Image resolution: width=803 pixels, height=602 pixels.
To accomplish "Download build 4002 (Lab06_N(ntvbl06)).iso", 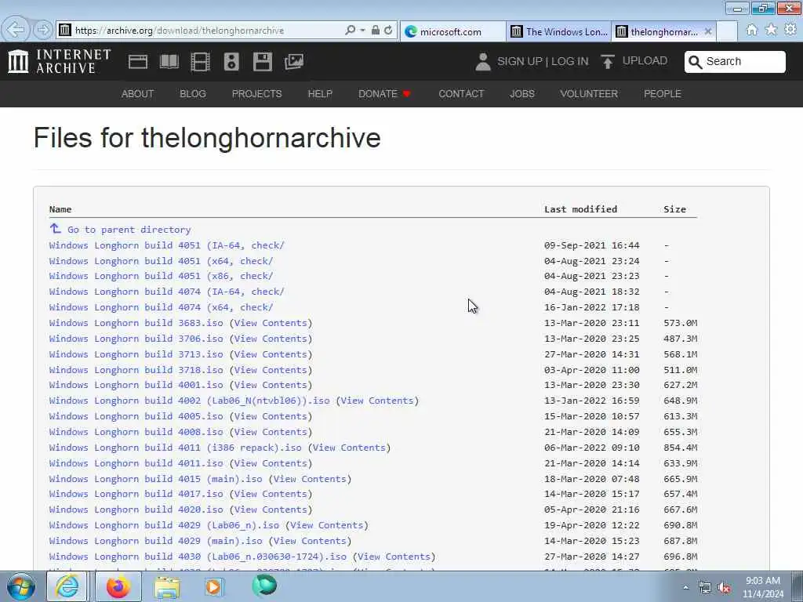I will click(x=190, y=401).
